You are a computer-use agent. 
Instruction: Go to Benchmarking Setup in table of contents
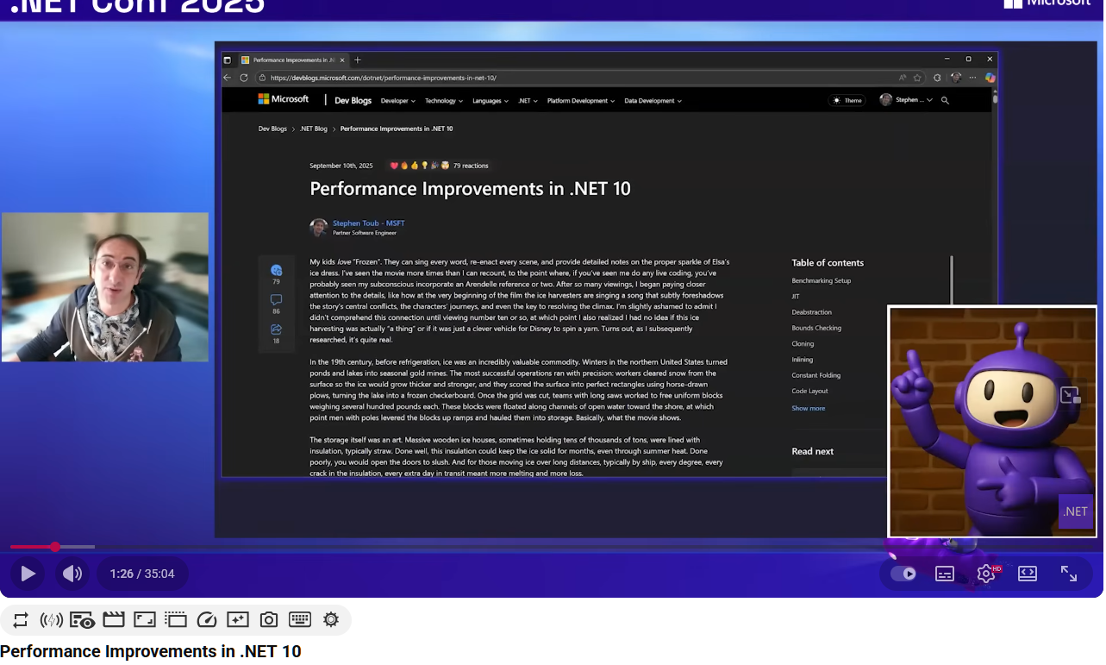coord(822,280)
